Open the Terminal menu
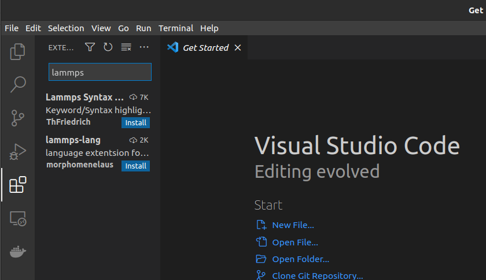 (176, 28)
